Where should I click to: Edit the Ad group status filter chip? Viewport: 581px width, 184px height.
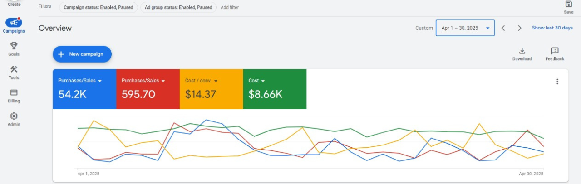(178, 7)
